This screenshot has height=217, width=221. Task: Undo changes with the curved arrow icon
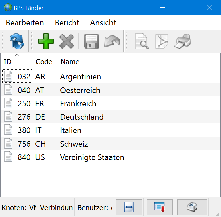112,42
